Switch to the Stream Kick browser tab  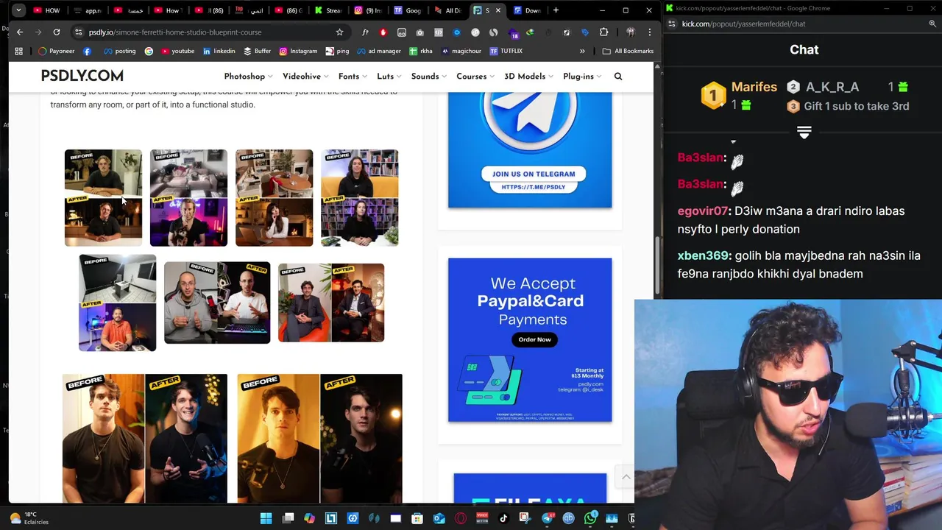[328, 10]
